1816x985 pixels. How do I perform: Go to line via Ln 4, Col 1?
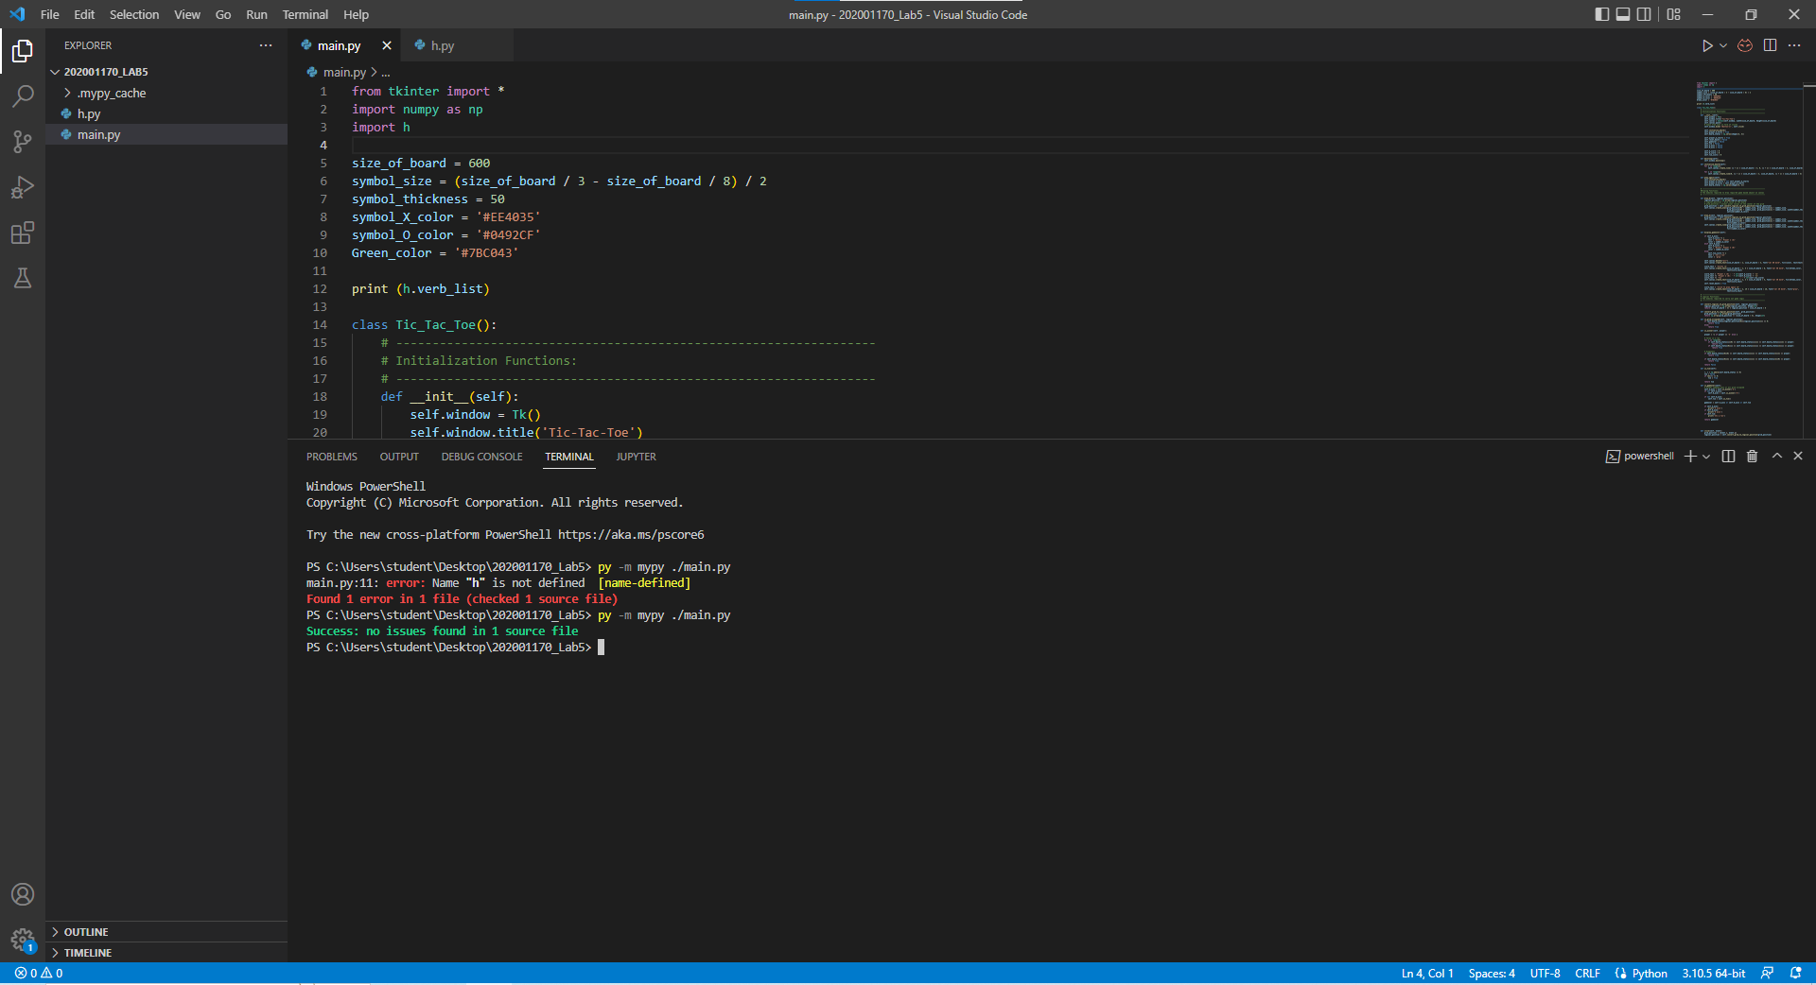(x=1426, y=974)
